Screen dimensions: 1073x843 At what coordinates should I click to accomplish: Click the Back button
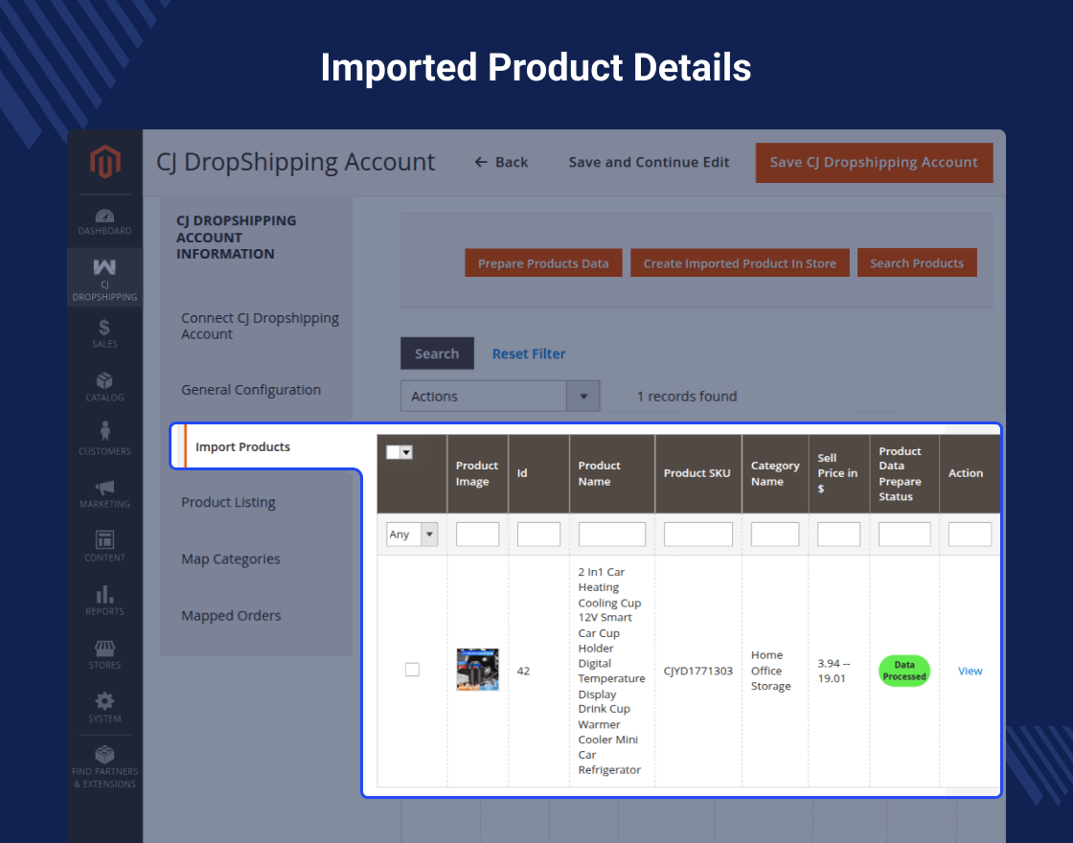click(502, 162)
